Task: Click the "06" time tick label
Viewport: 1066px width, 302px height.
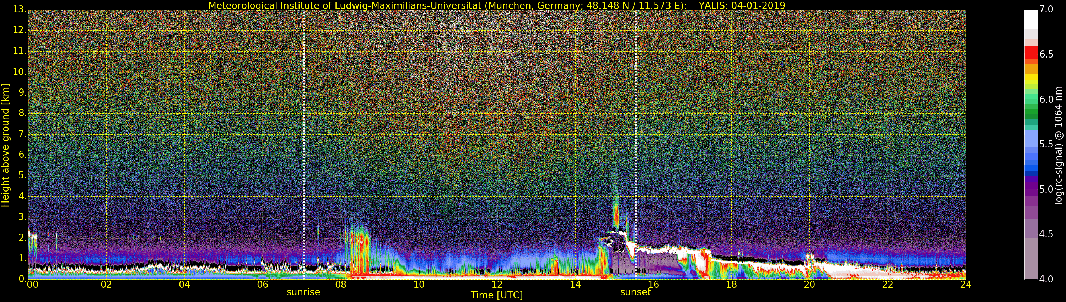Action: click(262, 285)
